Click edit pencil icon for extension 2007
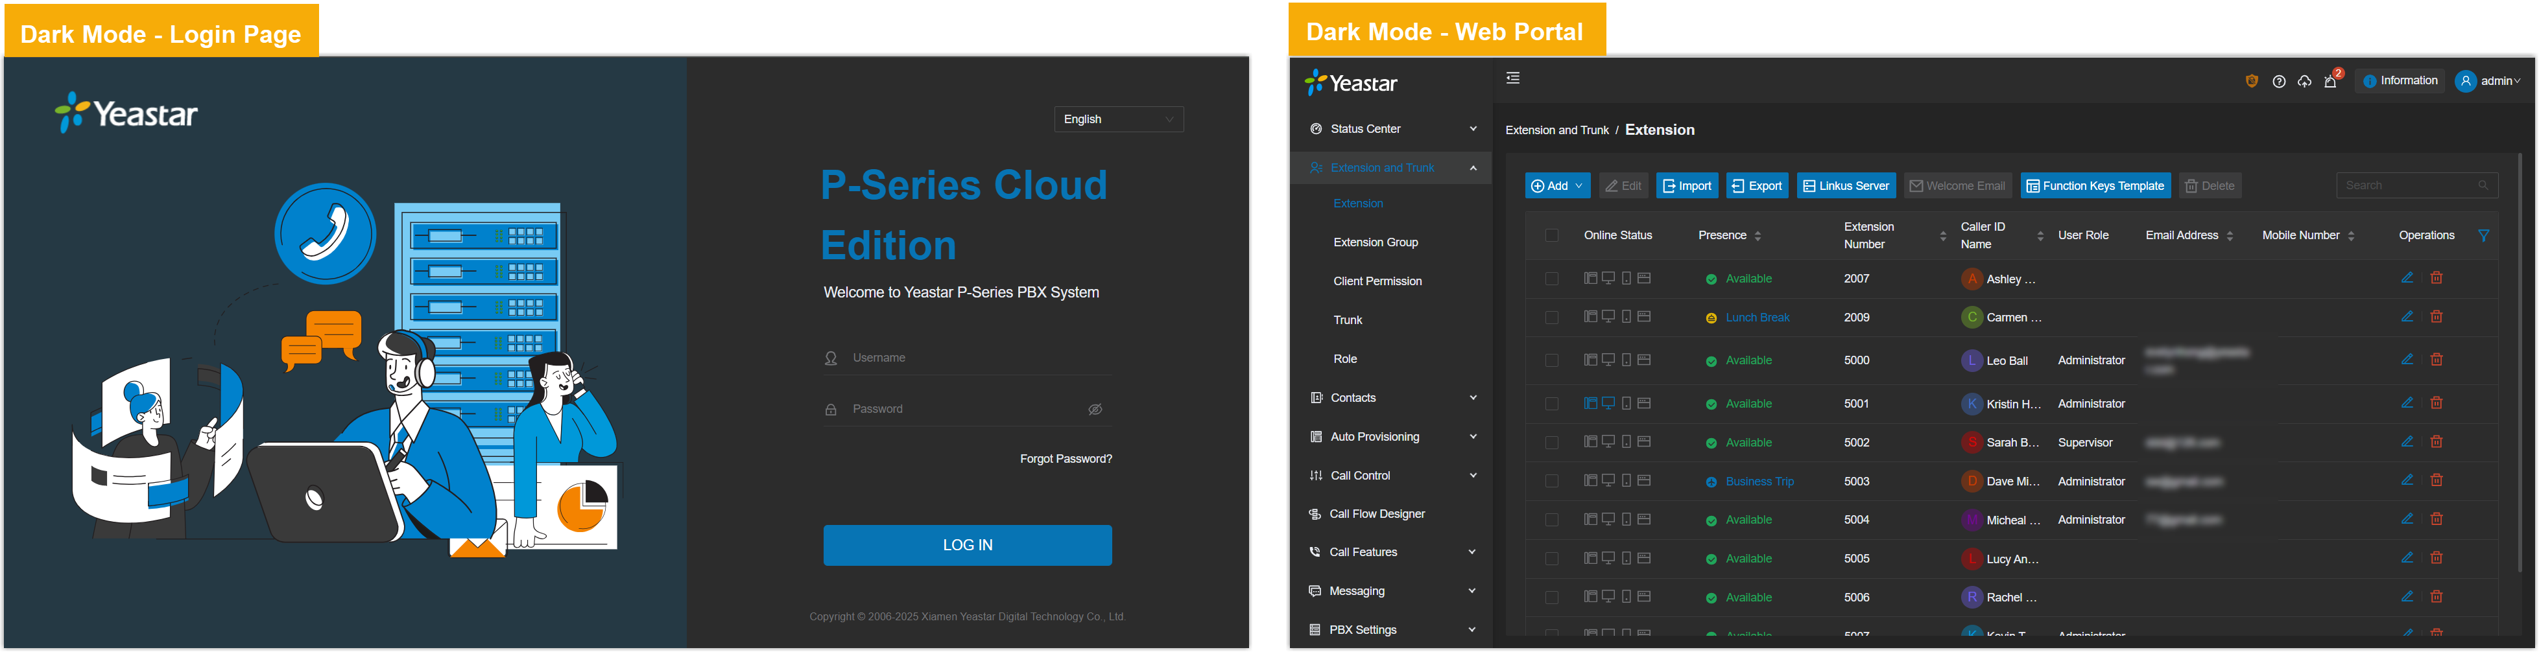Viewport: 2539px width, 652px height. point(2407,278)
